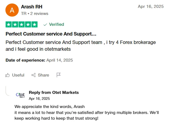The height and width of the screenshot is (124, 172).
Task: Click the thumbs-up Useful icon
Action: (x=8, y=75)
